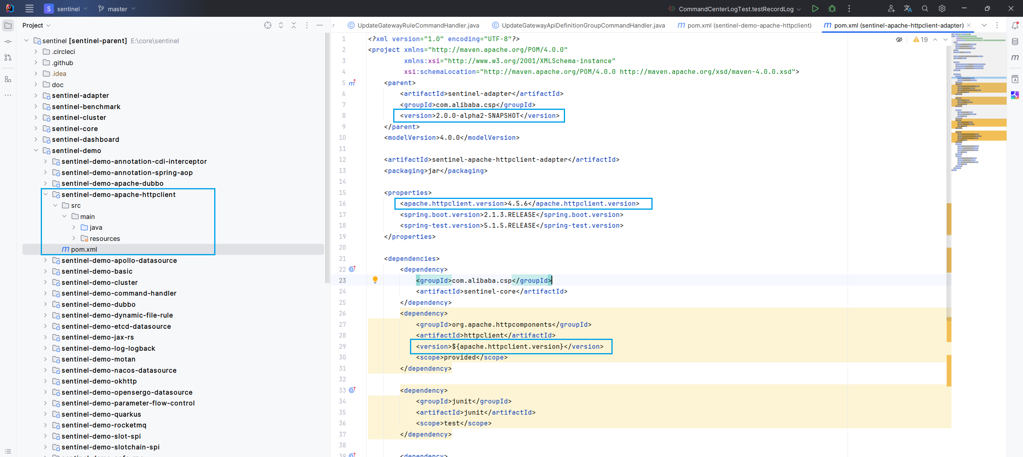Open the run configuration dropdown
1023x457 pixels.
[x=735, y=8]
